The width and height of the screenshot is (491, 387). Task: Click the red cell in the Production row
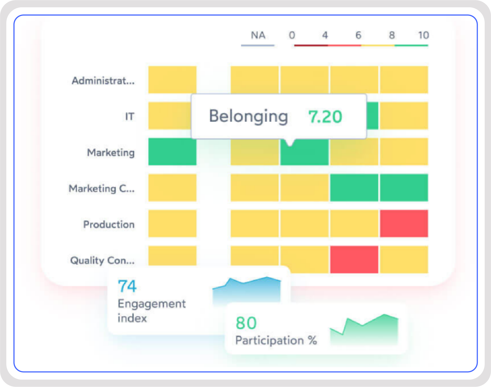point(404,223)
